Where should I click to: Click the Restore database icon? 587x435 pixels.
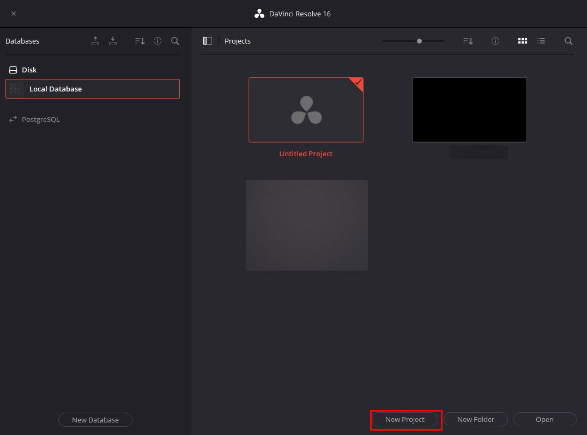(x=113, y=41)
